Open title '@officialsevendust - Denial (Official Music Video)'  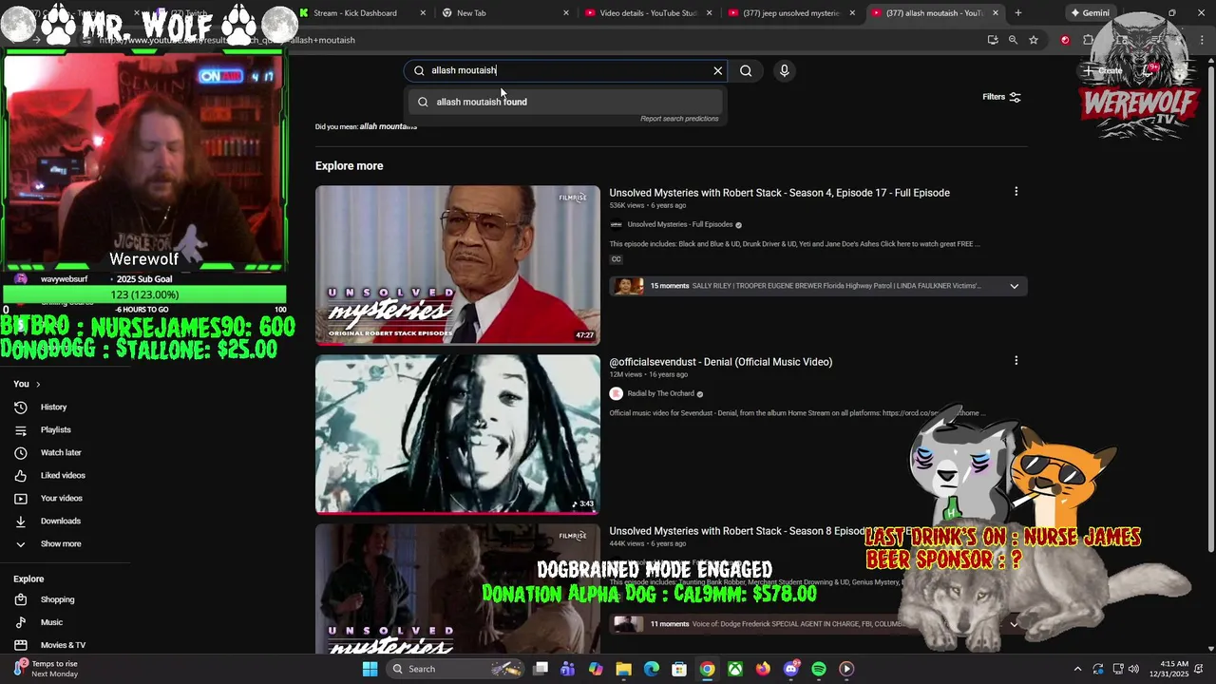coord(720,362)
